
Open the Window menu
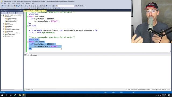click(28, 4)
